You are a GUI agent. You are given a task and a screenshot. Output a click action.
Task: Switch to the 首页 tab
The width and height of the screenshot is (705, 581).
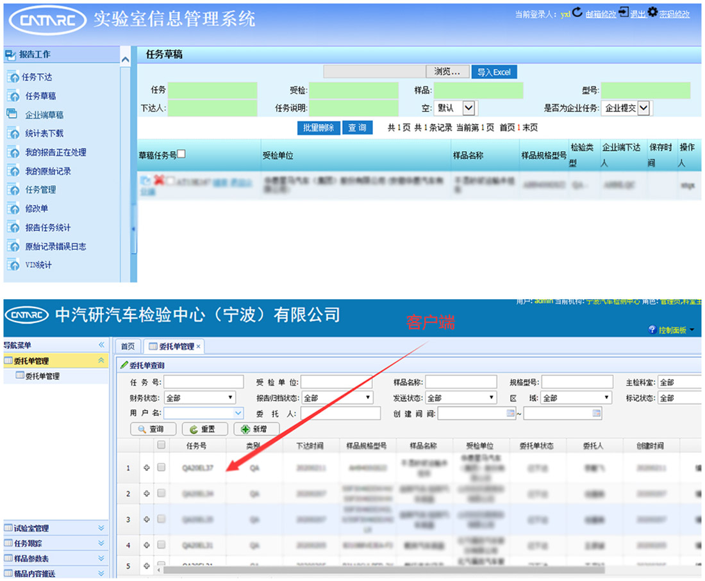tap(128, 347)
